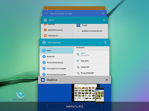This screenshot has width=149, height=111.
Task: Click the orange Движения и жесты icon
Action: [x=45, y=30]
